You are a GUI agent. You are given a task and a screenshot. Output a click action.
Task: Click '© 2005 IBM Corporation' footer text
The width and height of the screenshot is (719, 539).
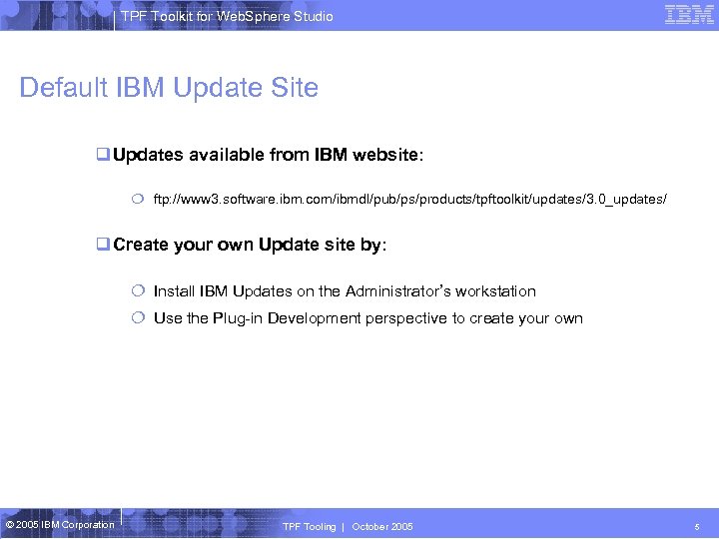[60, 525]
